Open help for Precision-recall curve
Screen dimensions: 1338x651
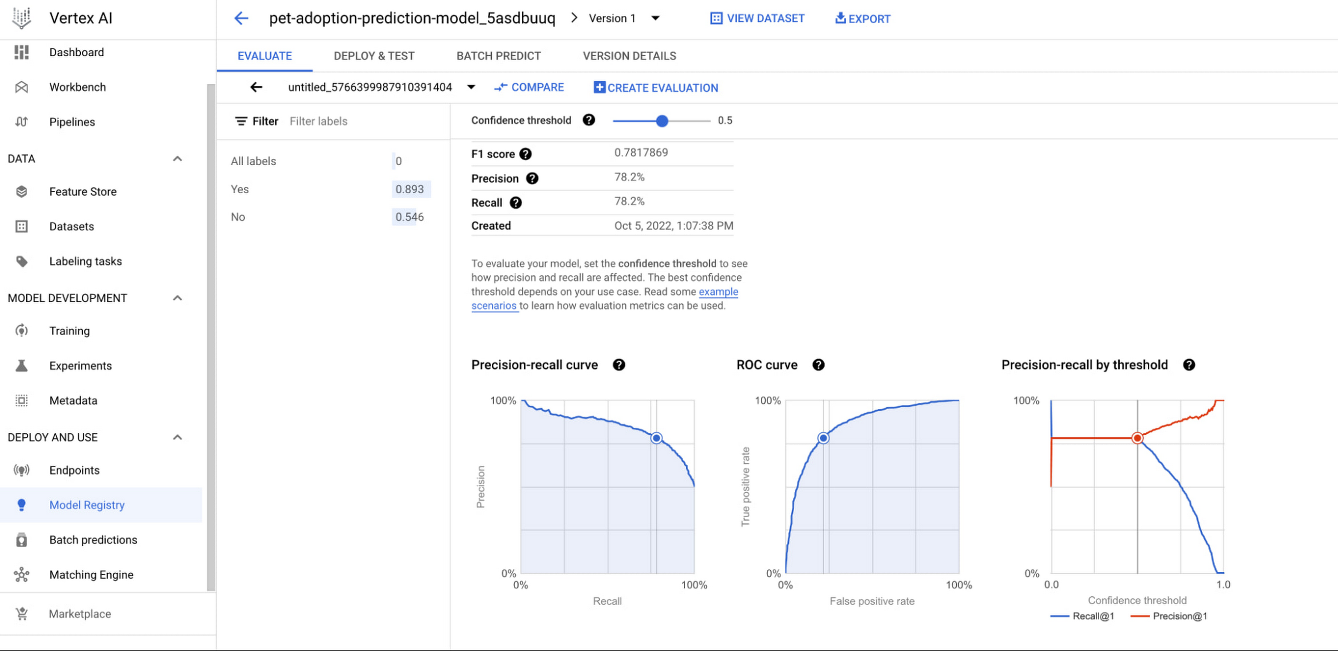click(x=619, y=365)
